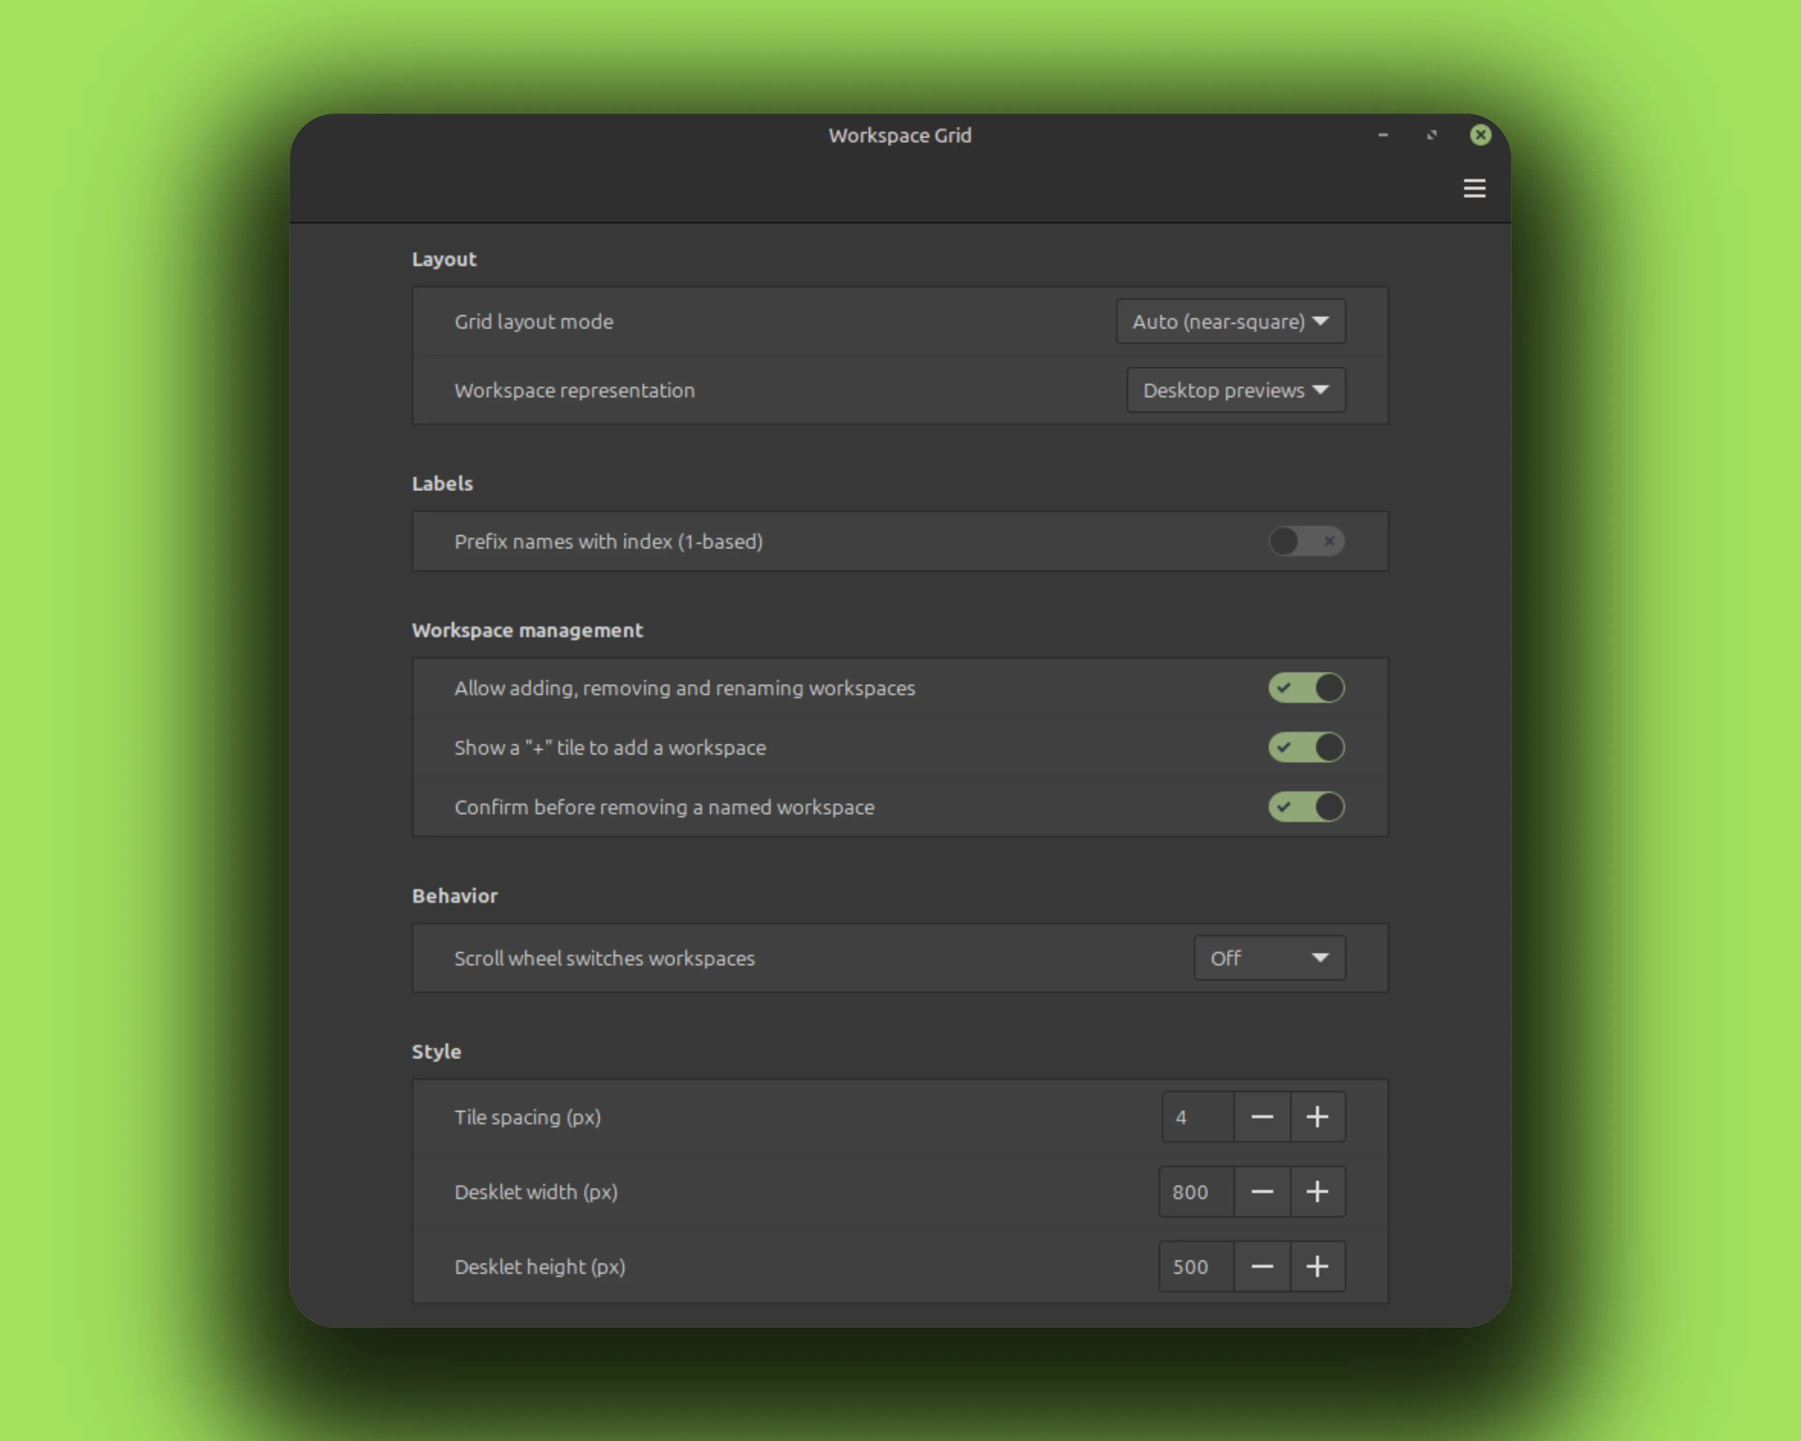Open the hamburger menu in the header
The width and height of the screenshot is (1801, 1441).
click(1475, 188)
